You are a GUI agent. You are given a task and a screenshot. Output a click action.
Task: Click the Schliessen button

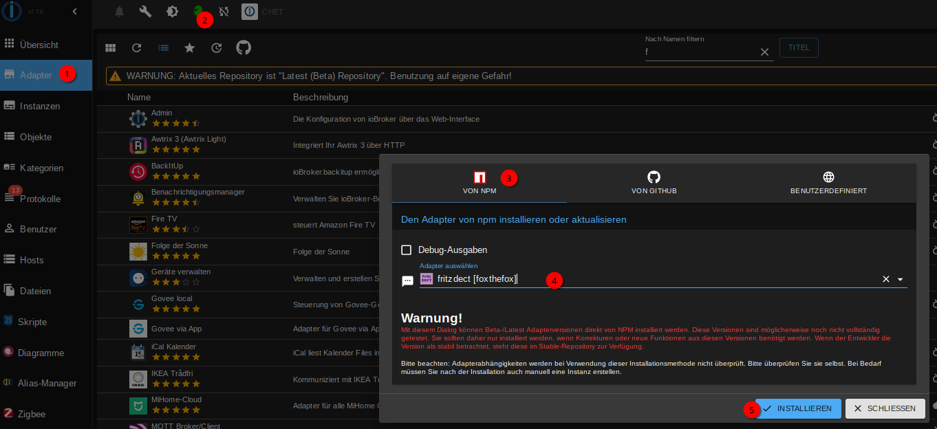[x=885, y=408]
